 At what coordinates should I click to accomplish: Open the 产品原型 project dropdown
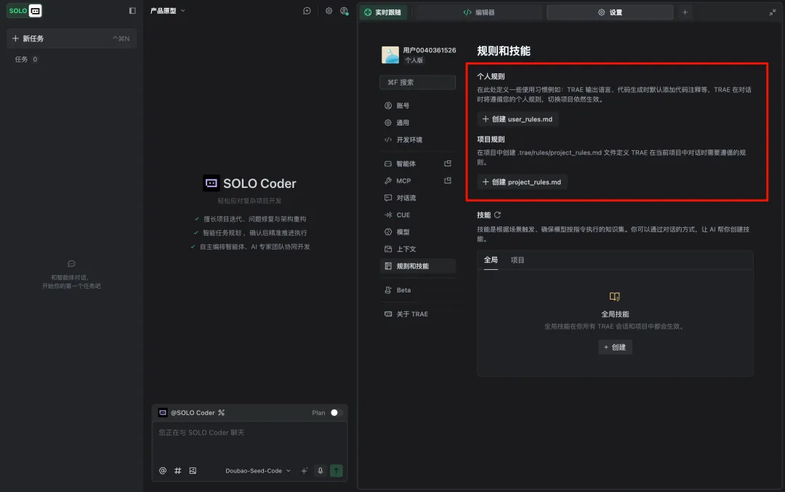(167, 10)
